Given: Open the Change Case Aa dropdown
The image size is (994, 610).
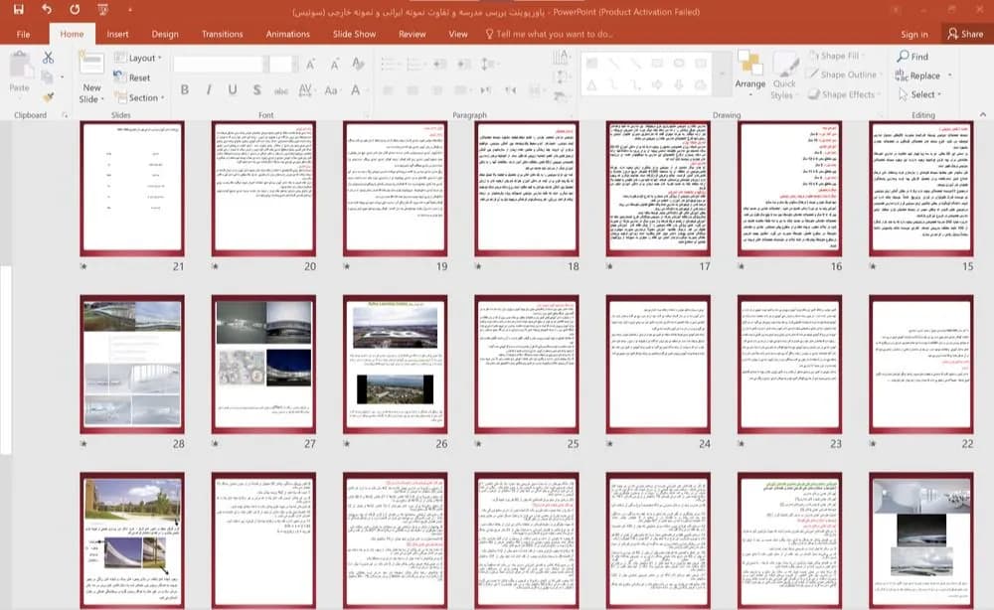Looking at the screenshot, I should click(332, 90).
